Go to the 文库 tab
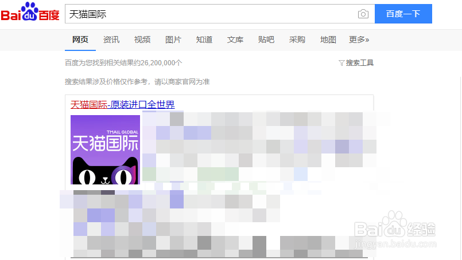This screenshot has width=462, height=260. click(235, 40)
